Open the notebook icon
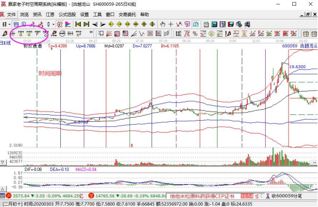 (223, 25)
